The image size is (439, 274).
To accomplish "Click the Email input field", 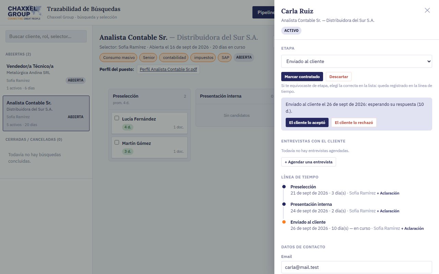I will click(x=356, y=267).
